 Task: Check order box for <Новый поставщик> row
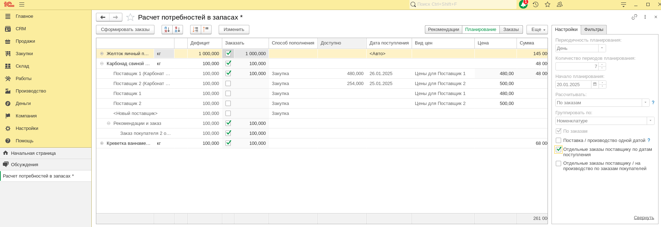pos(228,113)
